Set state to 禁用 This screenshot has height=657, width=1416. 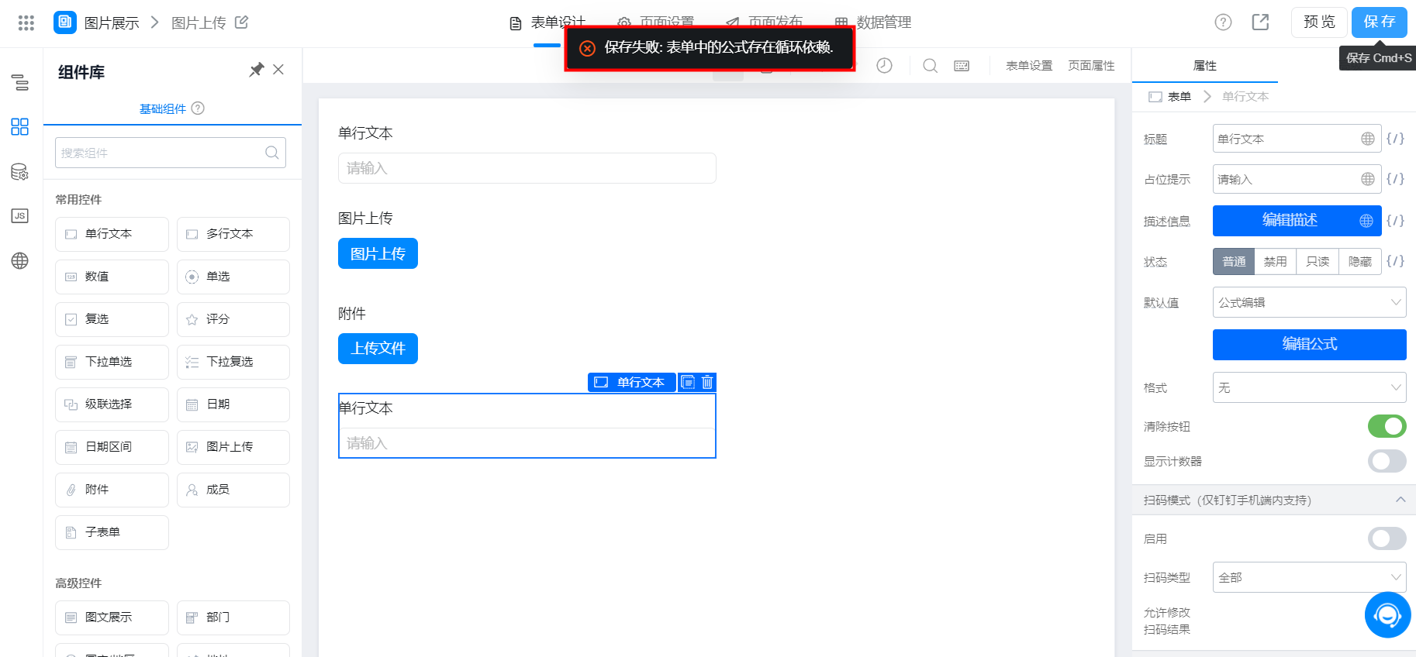(x=1276, y=262)
